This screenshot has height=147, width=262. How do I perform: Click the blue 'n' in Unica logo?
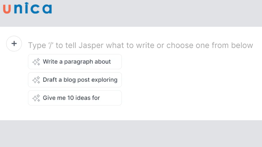[x=18, y=9]
